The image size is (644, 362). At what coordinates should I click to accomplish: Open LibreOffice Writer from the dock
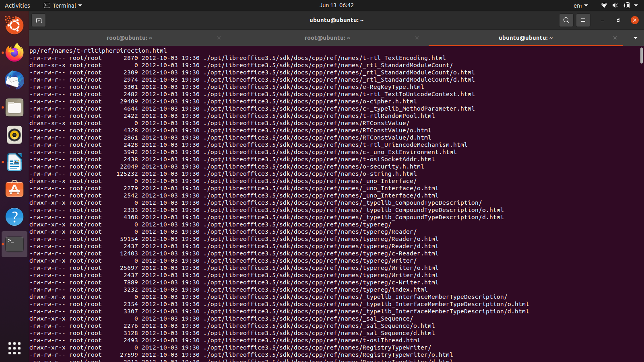14,162
